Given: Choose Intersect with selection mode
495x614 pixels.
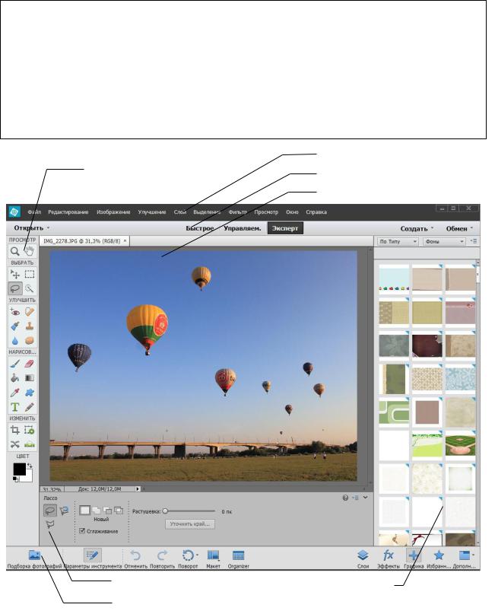Looking at the screenshot, I should pyautogui.click(x=118, y=511).
